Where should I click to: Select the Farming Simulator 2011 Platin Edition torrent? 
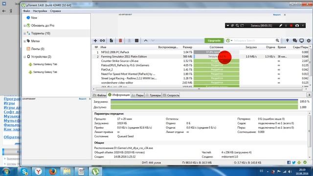point(124,57)
